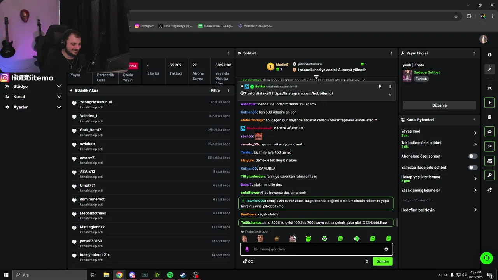Click the microphone icon in message box
498x280 pixels.
click(247, 249)
